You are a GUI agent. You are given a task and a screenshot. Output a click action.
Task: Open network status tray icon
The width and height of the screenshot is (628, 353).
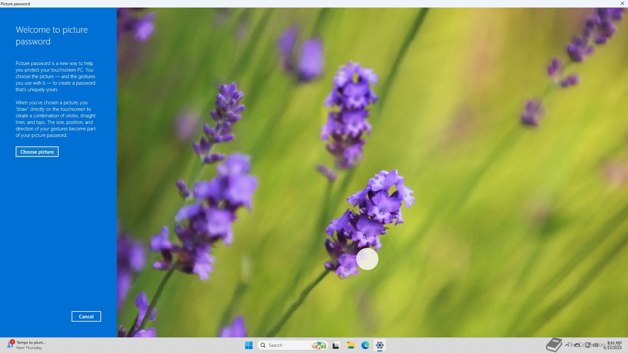click(x=587, y=345)
